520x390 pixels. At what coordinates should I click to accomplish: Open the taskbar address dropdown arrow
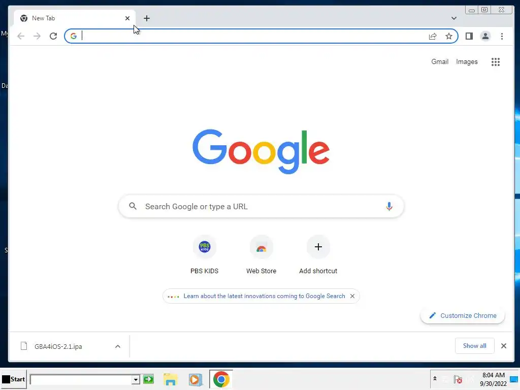click(135, 379)
